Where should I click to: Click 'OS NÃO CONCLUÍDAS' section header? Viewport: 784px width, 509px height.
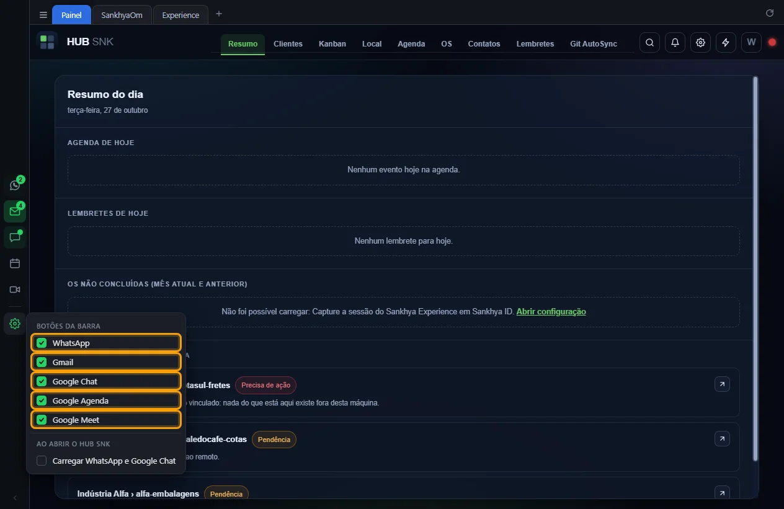click(x=158, y=284)
